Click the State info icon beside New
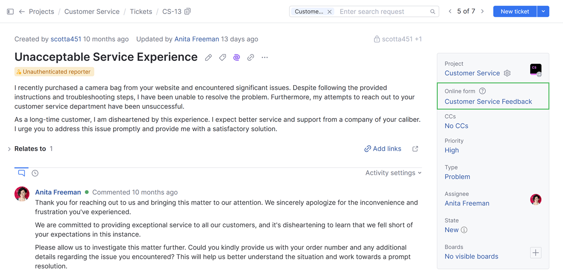This screenshot has height=274, width=563. point(464,230)
